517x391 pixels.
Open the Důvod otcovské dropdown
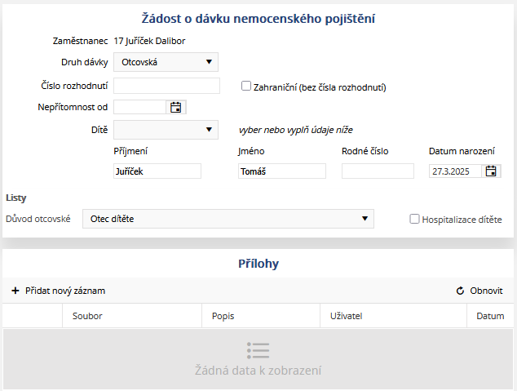pos(228,219)
